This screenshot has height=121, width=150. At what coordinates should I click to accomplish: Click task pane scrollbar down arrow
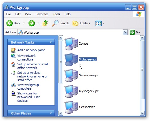click(60, 113)
